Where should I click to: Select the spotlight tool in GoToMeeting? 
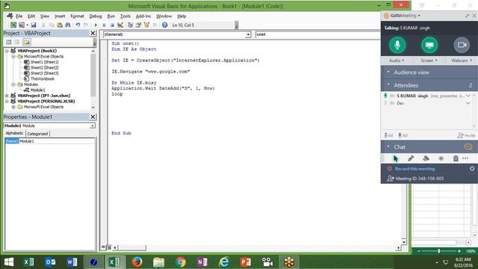[441, 158]
